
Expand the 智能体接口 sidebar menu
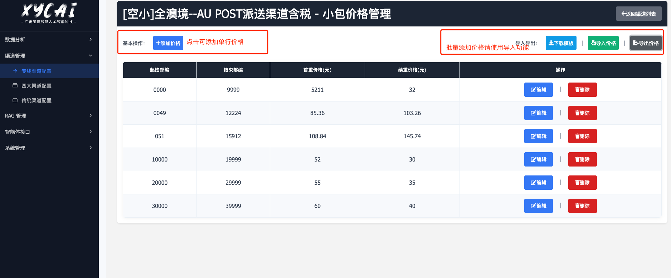pyautogui.click(x=49, y=131)
